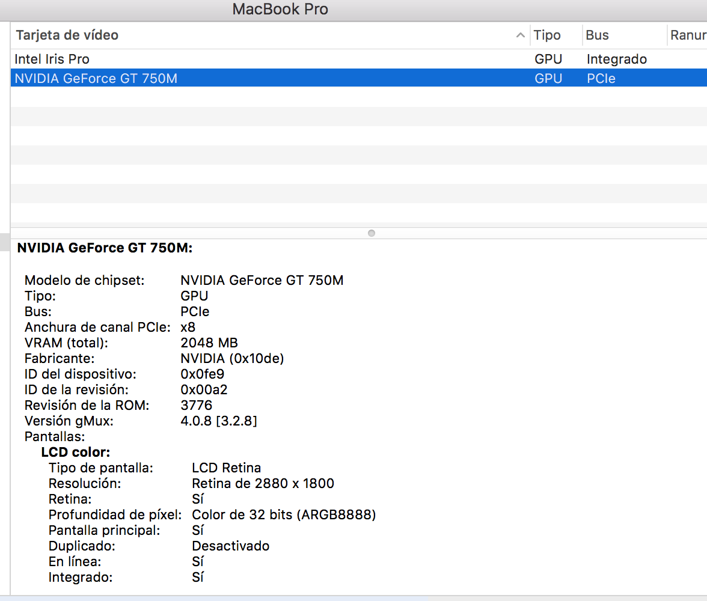The image size is (707, 601).
Task: Click the Fabricante value NVIDIA (0x10de)
Action: (x=232, y=358)
